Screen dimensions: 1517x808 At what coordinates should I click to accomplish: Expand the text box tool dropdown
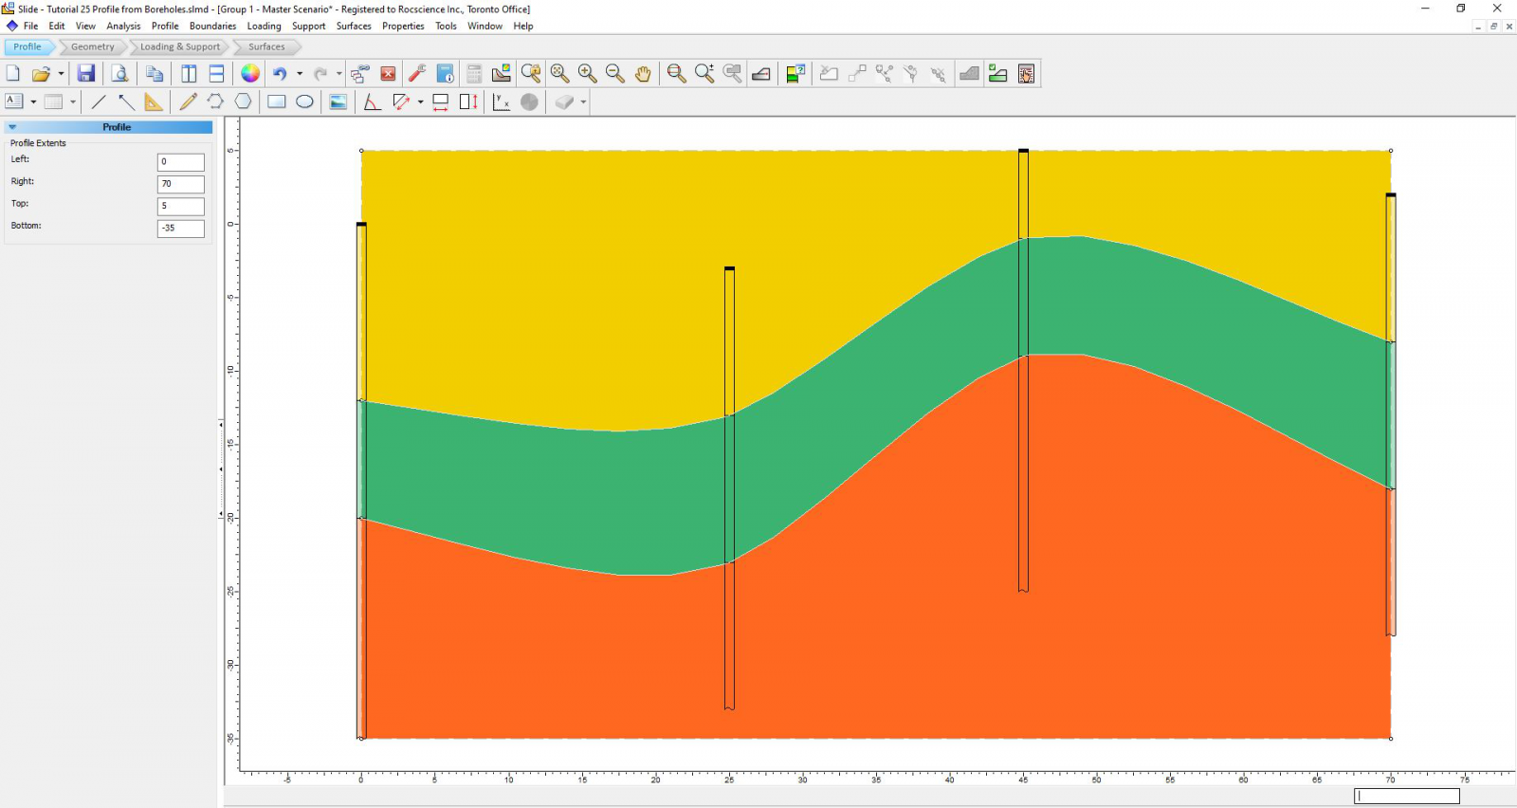point(33,101)
